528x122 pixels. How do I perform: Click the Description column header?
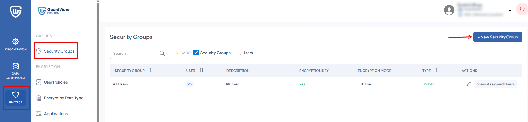(x=238, y=71)
